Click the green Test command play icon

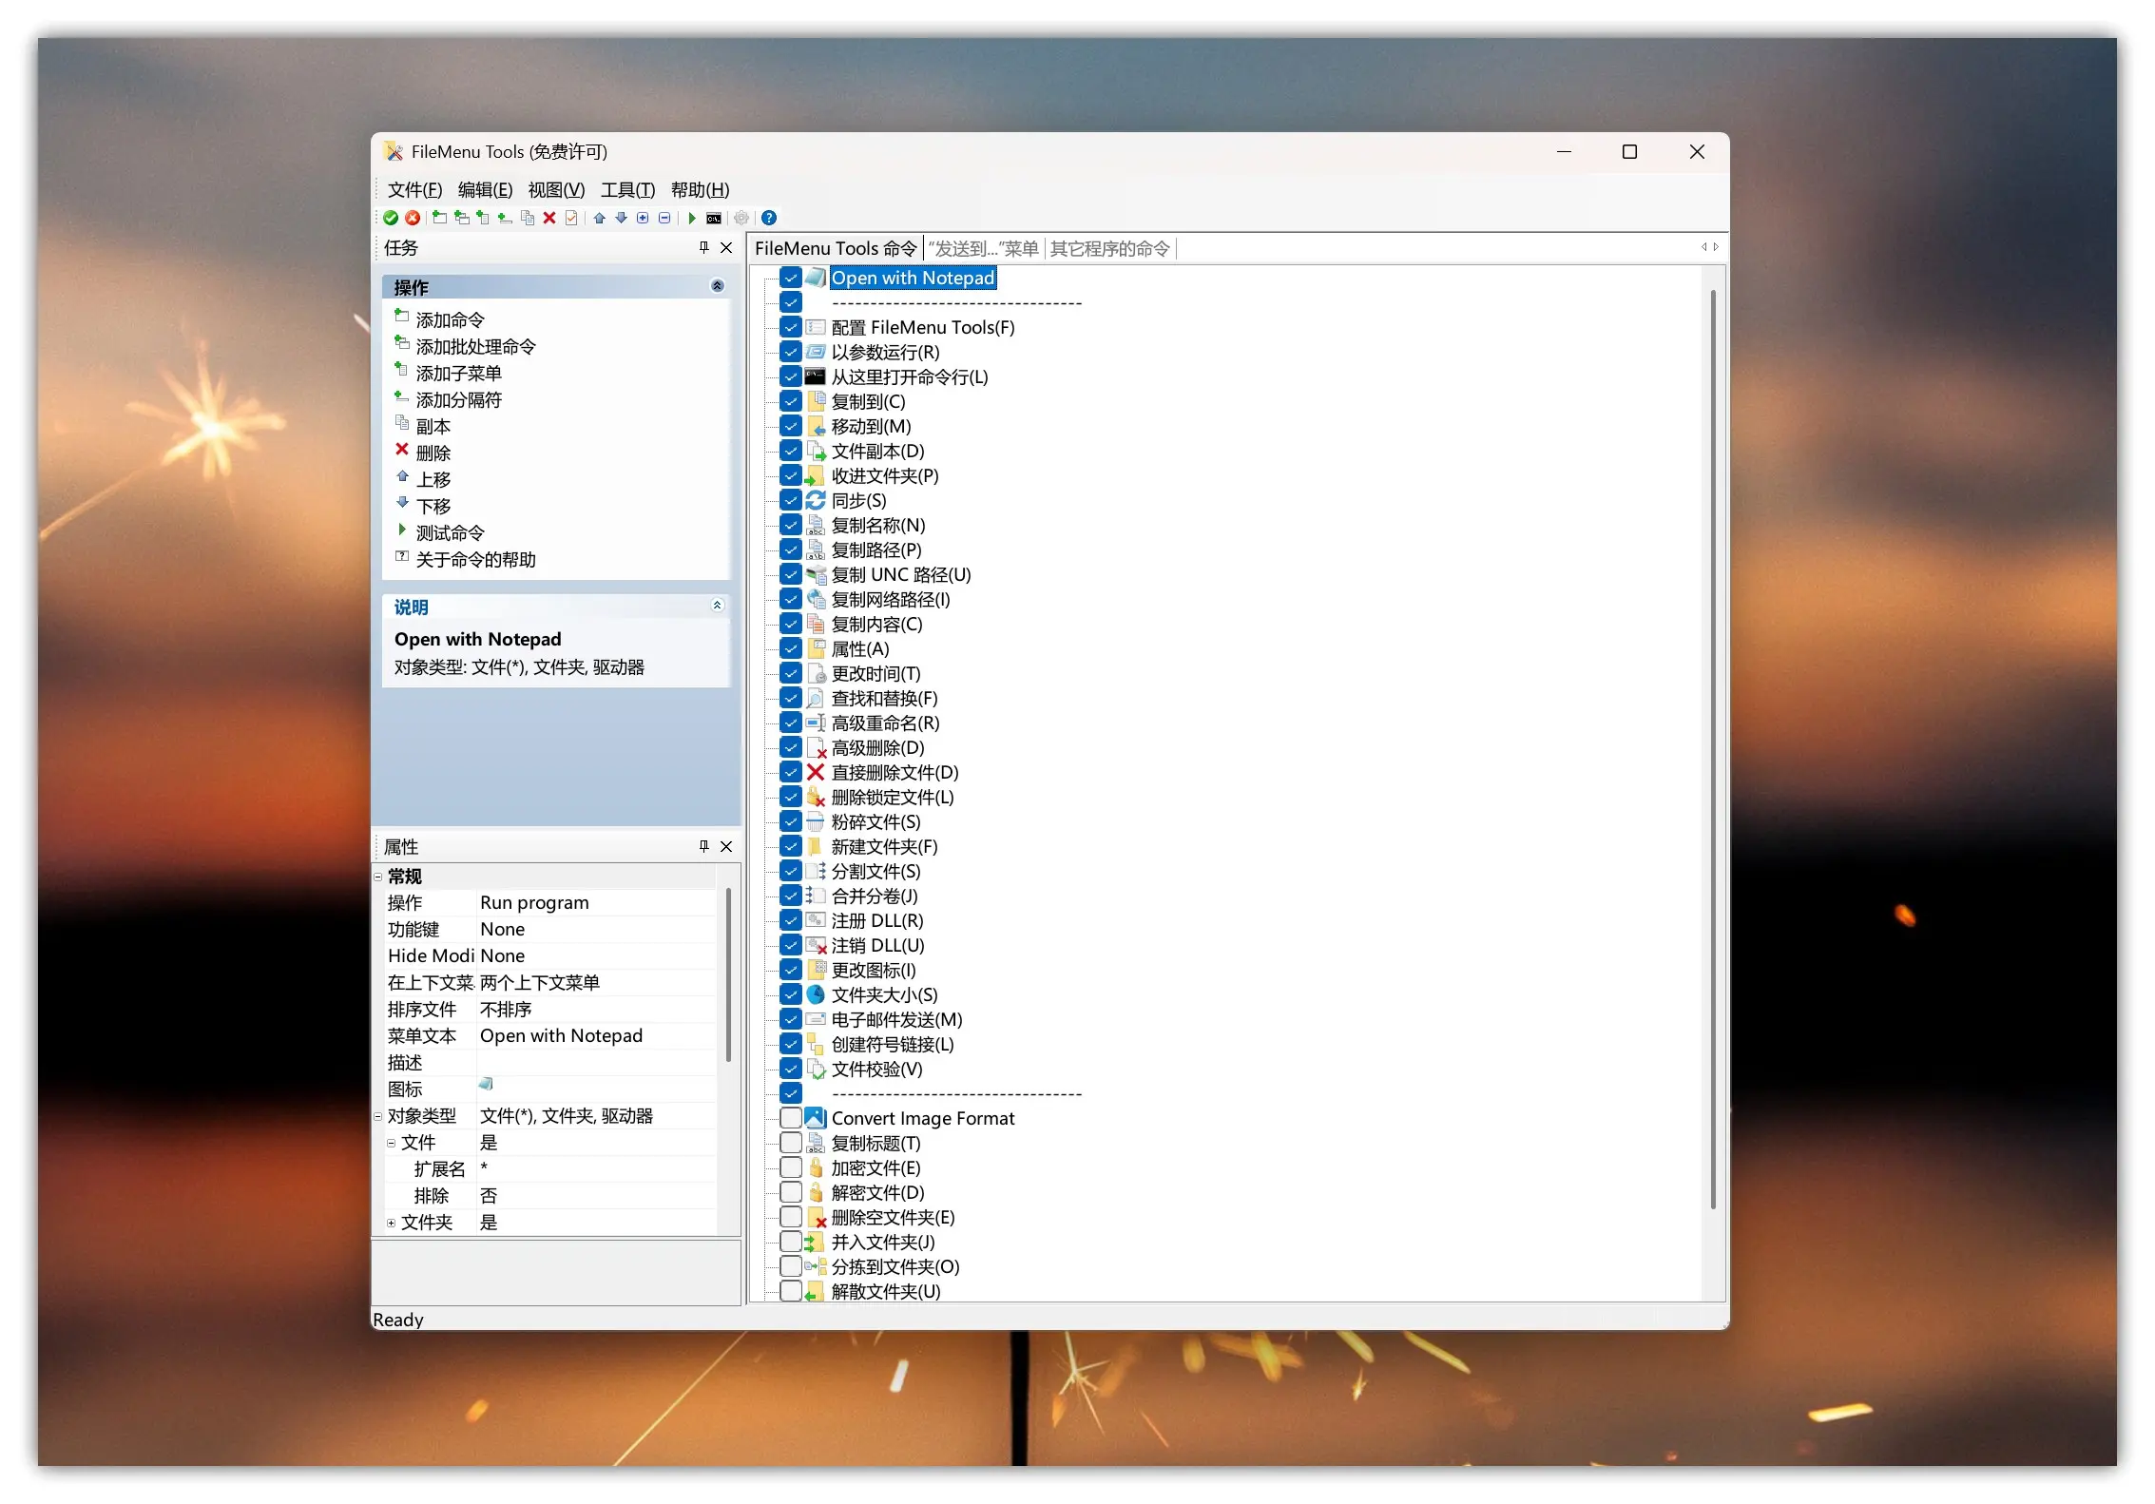coord(692,218)
